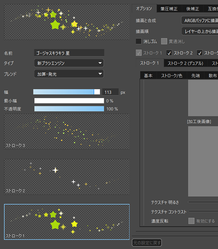The height and width of the screenshot is (249, 218).
Task: Select the ストローク 2 preview thumbnail
Action: coord(67,177)
